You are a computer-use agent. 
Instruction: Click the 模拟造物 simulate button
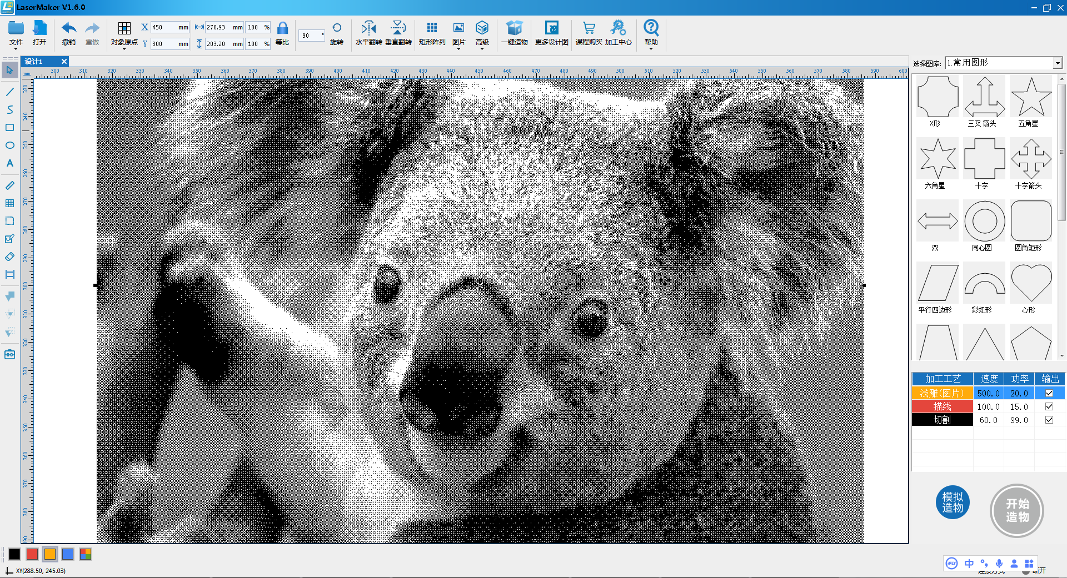953,502
